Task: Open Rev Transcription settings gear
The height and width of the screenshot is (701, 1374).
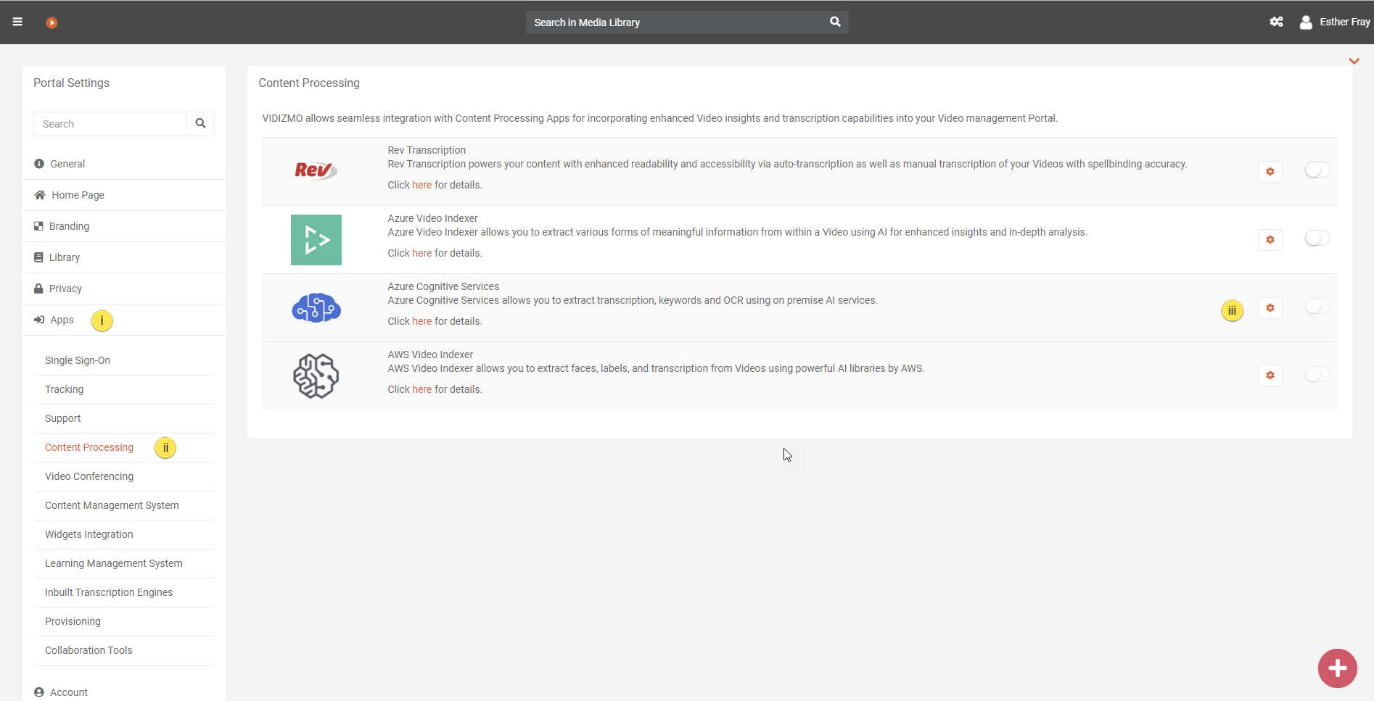Action: coord(1270,172)
